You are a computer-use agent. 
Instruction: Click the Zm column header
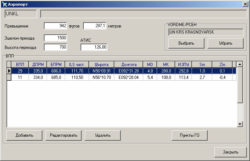pos(222,65)
